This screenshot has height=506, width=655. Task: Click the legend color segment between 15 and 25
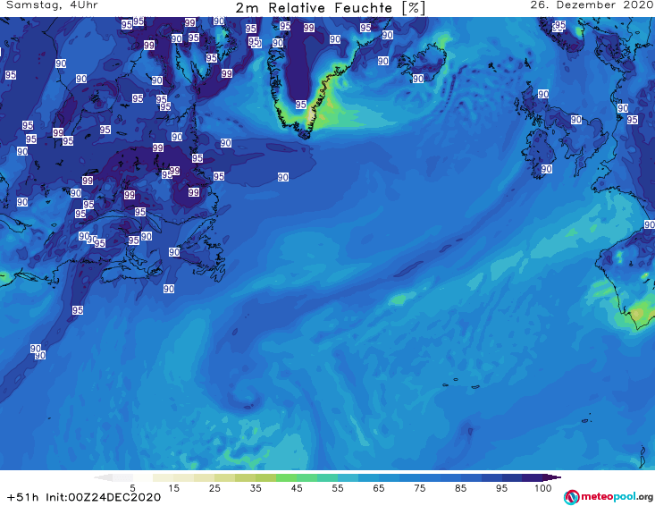(x=194, y=477)
